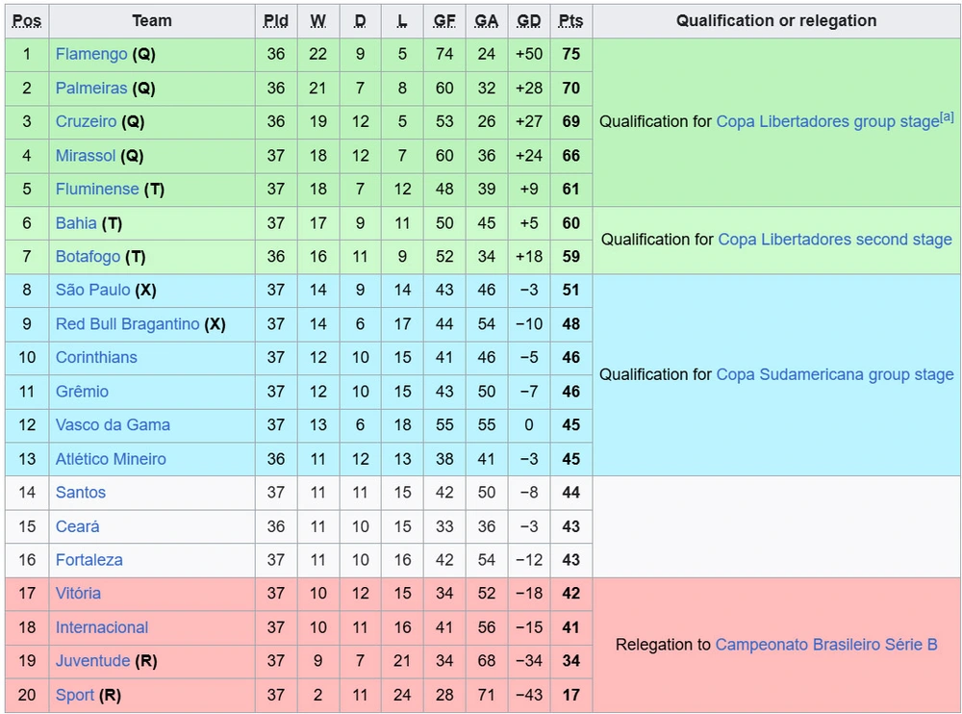Open Copa Sudamericana group stage link
The height and width of the screenshot is (714, 962).
click(834, 374)
